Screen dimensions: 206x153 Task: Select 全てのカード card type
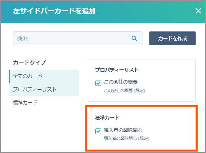point(44,76)
